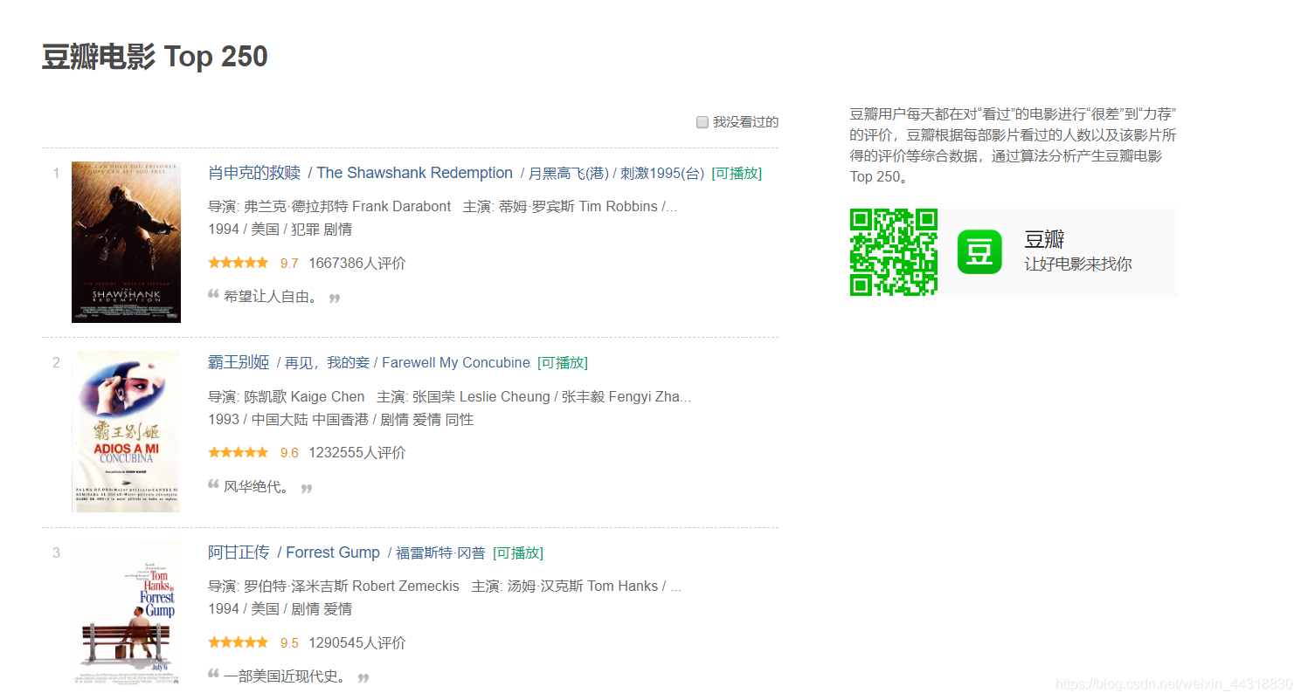
Task: Click 可播放 tag beside The Shawshank Redemption
Action: point(737,173)
